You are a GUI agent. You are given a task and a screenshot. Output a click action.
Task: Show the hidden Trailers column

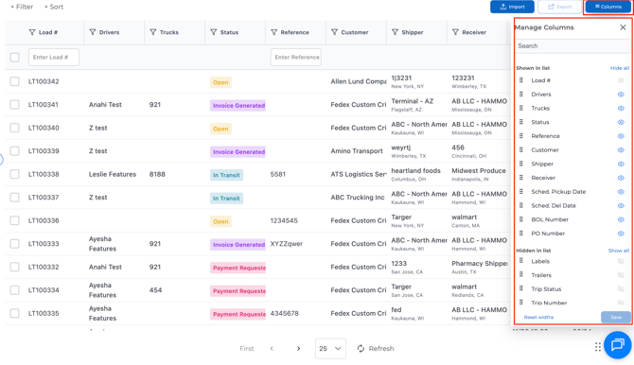(621, 275)
